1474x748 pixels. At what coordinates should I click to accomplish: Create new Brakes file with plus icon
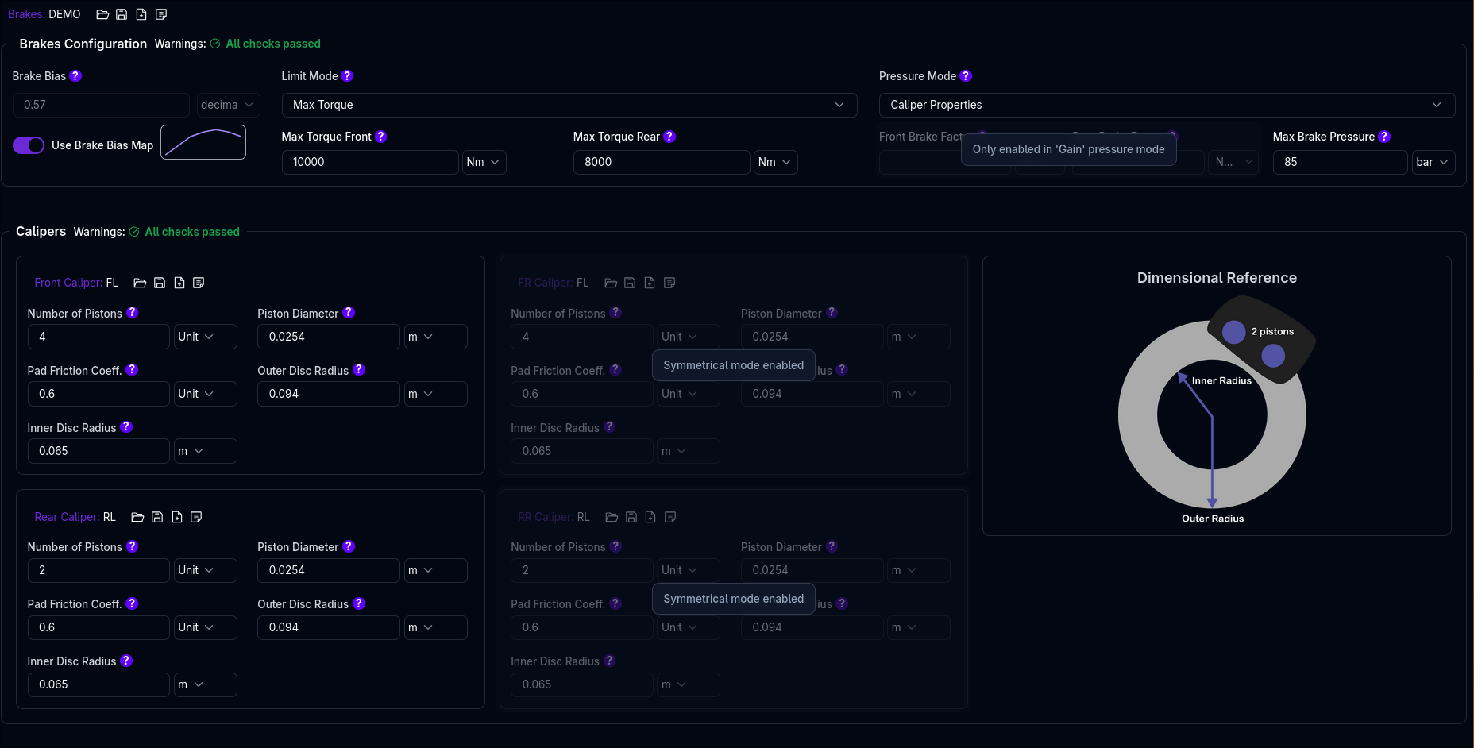pos(141,14)
